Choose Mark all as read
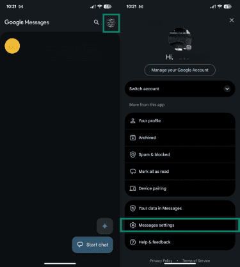 [x=180, y=172]
